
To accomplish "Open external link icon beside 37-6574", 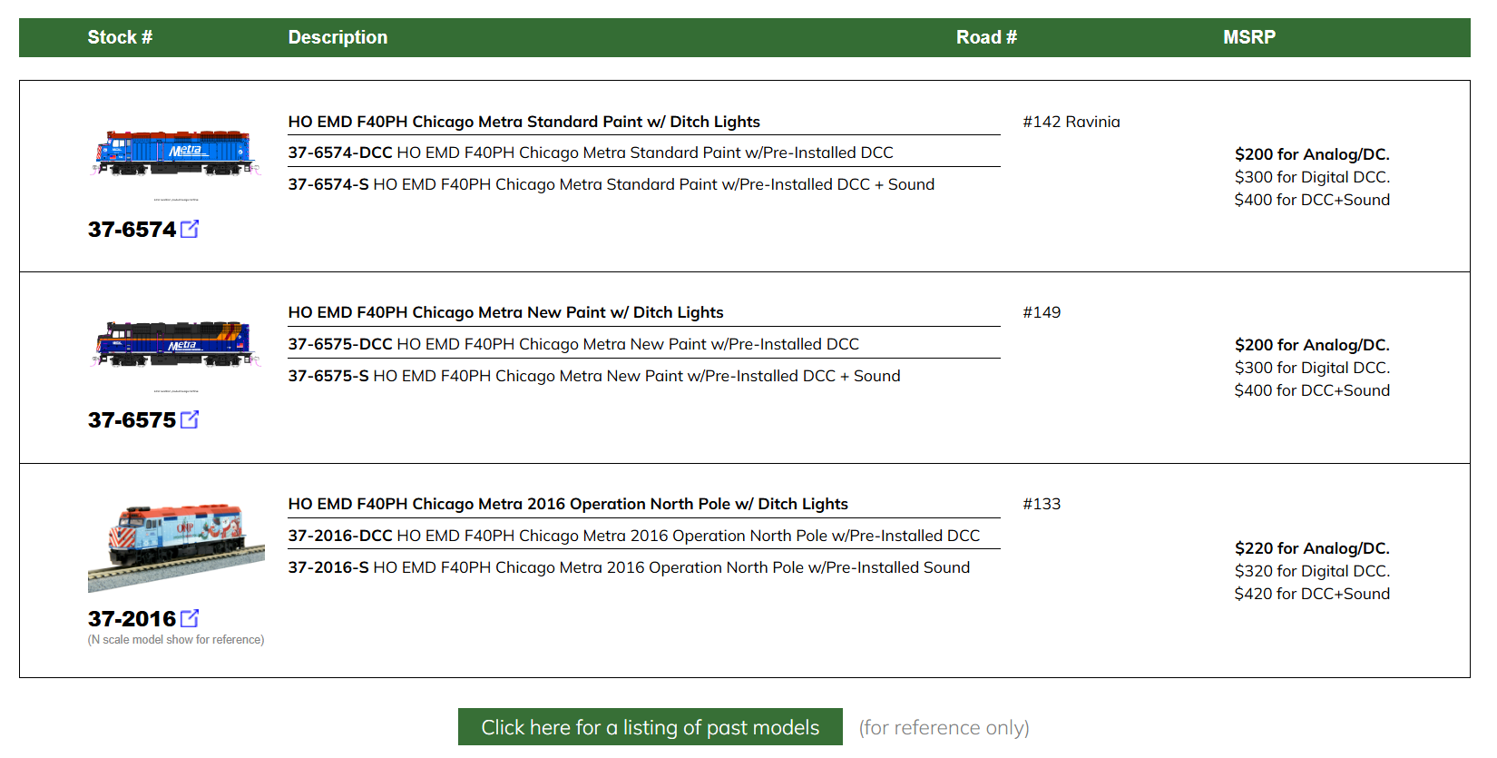I will click(x=190, y=229).
